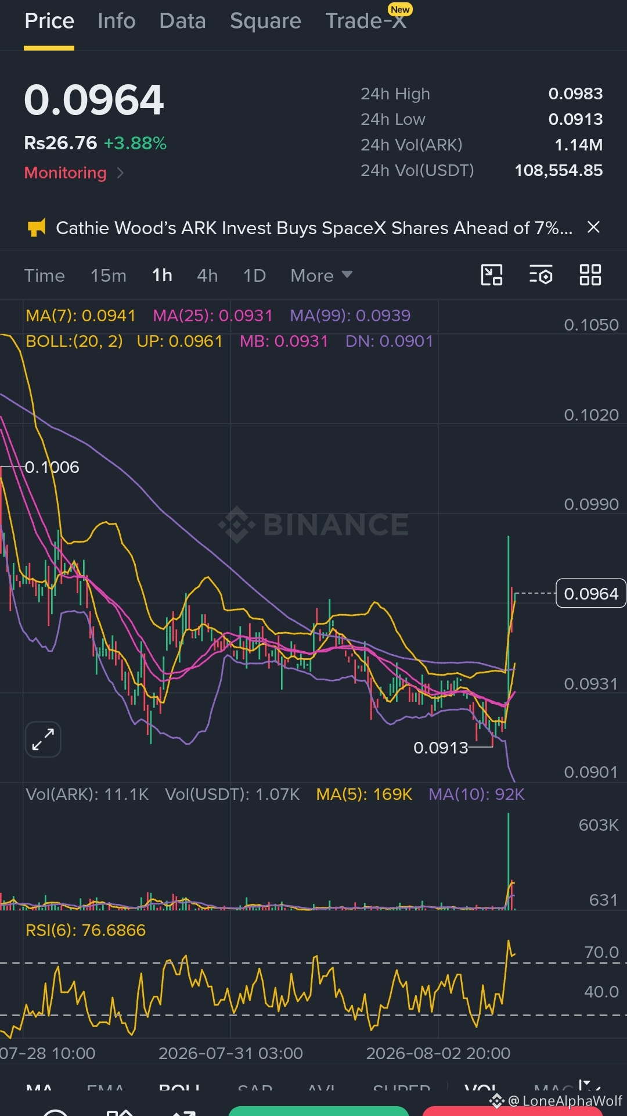Tap the yellow megaphone announcement icon
This screenshot has width=627, height=1116.
tap(37, 228)
